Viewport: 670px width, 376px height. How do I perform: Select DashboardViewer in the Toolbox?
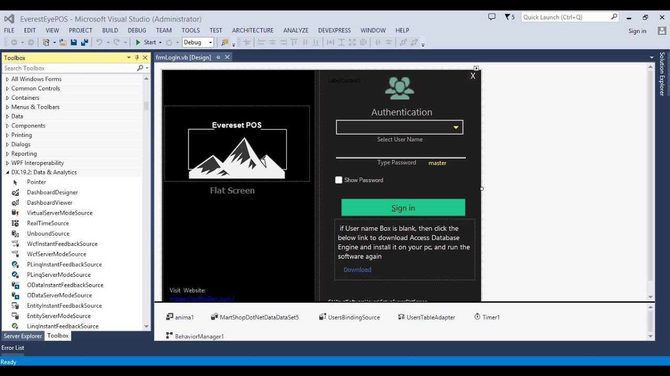coord(50,203)
